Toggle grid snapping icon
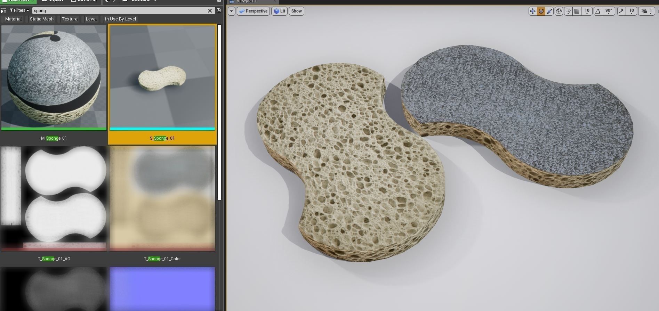The width and height of the screenshot is (659, 311). pyautogui.click(x=577, y=11)
